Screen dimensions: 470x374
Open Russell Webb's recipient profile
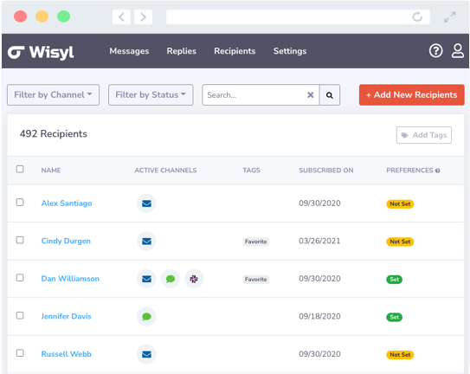point(67,354)
